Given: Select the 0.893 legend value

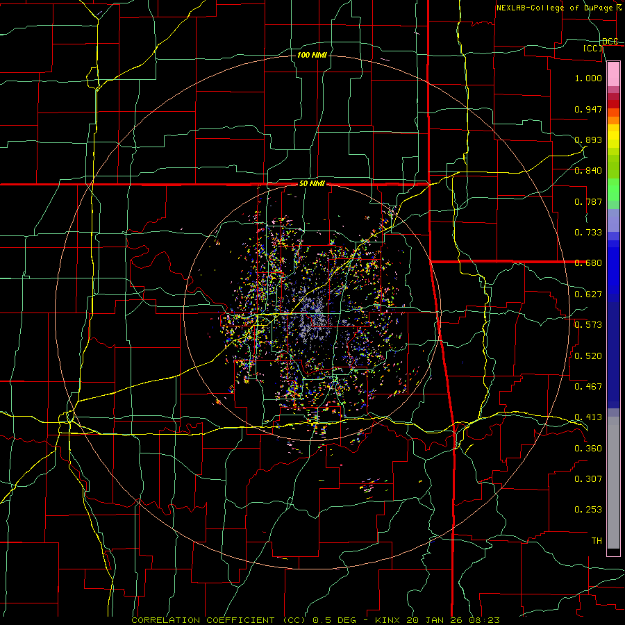Looking at the screenshot, I should point(588,140).
